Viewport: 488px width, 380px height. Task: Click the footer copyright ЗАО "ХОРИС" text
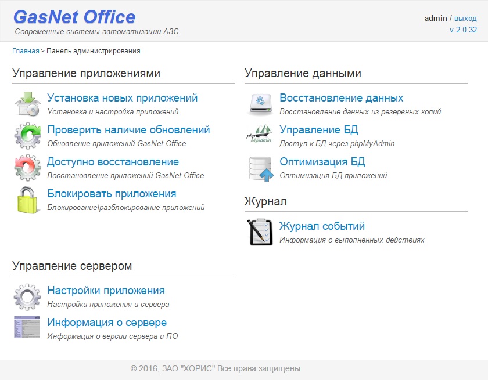(216, 369)
